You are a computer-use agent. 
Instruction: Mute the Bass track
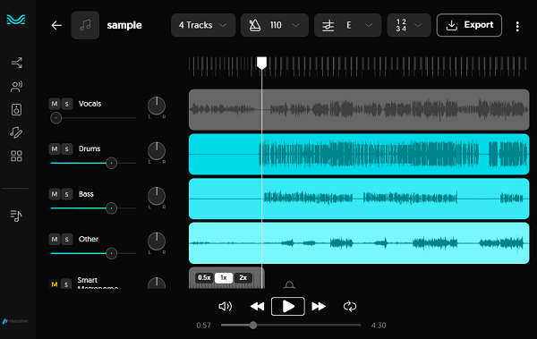point(55,194)
